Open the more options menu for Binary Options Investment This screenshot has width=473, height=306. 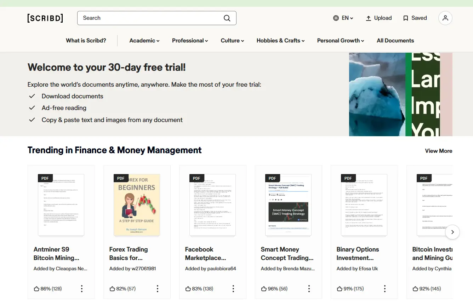coord(385,289)
